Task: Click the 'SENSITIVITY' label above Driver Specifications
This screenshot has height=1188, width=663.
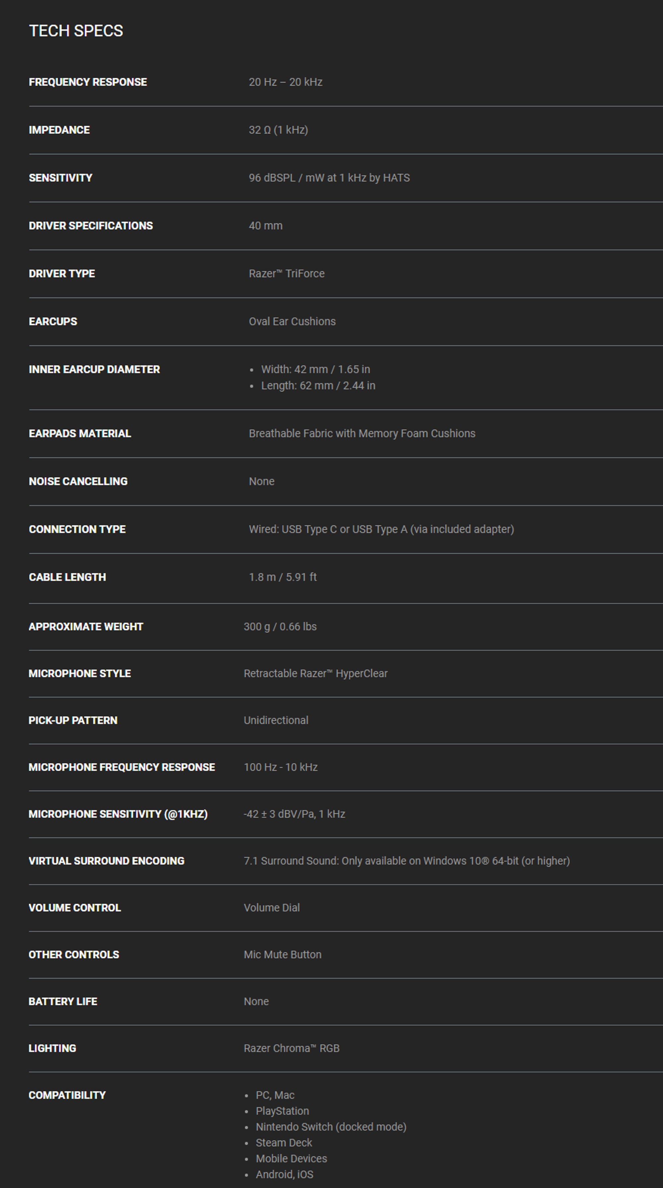Action: pos(61,178)
